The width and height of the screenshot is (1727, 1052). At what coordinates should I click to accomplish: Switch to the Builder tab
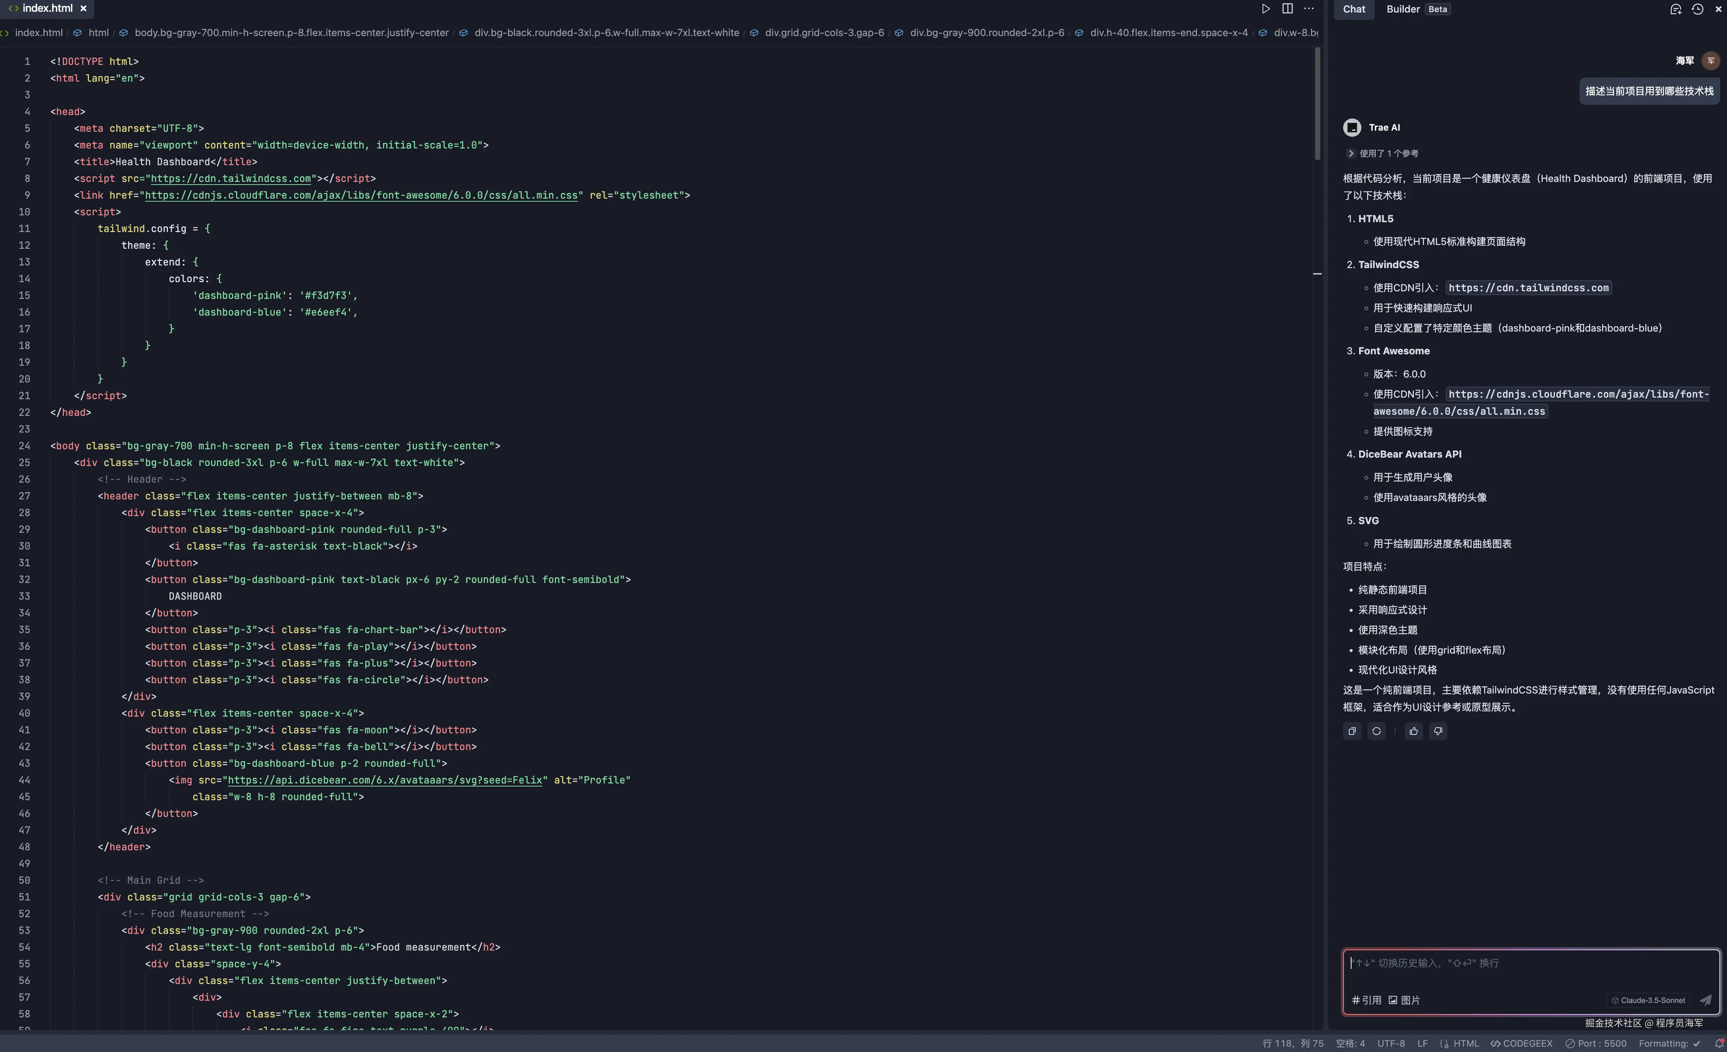pyautogui.click(x=1402, y=9)
